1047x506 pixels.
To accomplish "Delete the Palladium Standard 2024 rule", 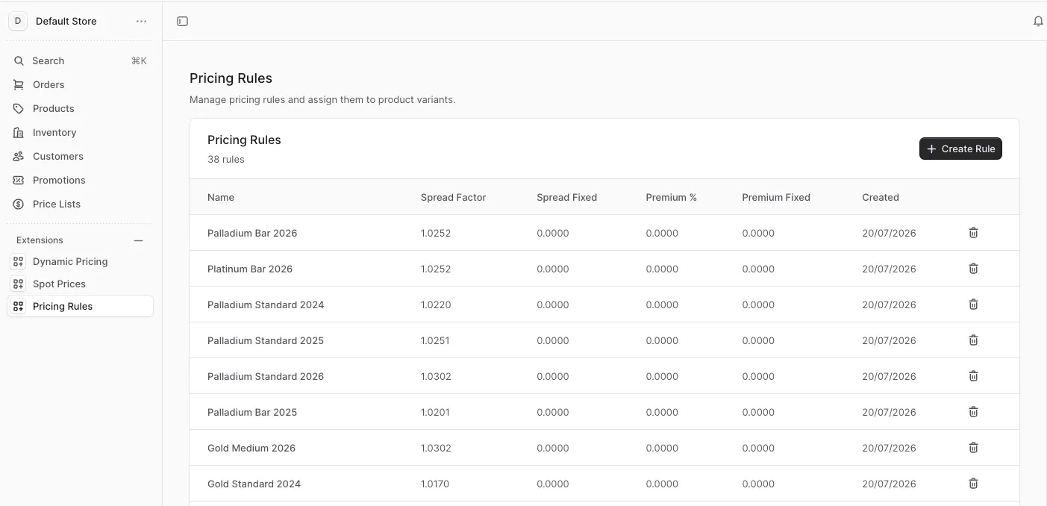I will pos(973,304).
